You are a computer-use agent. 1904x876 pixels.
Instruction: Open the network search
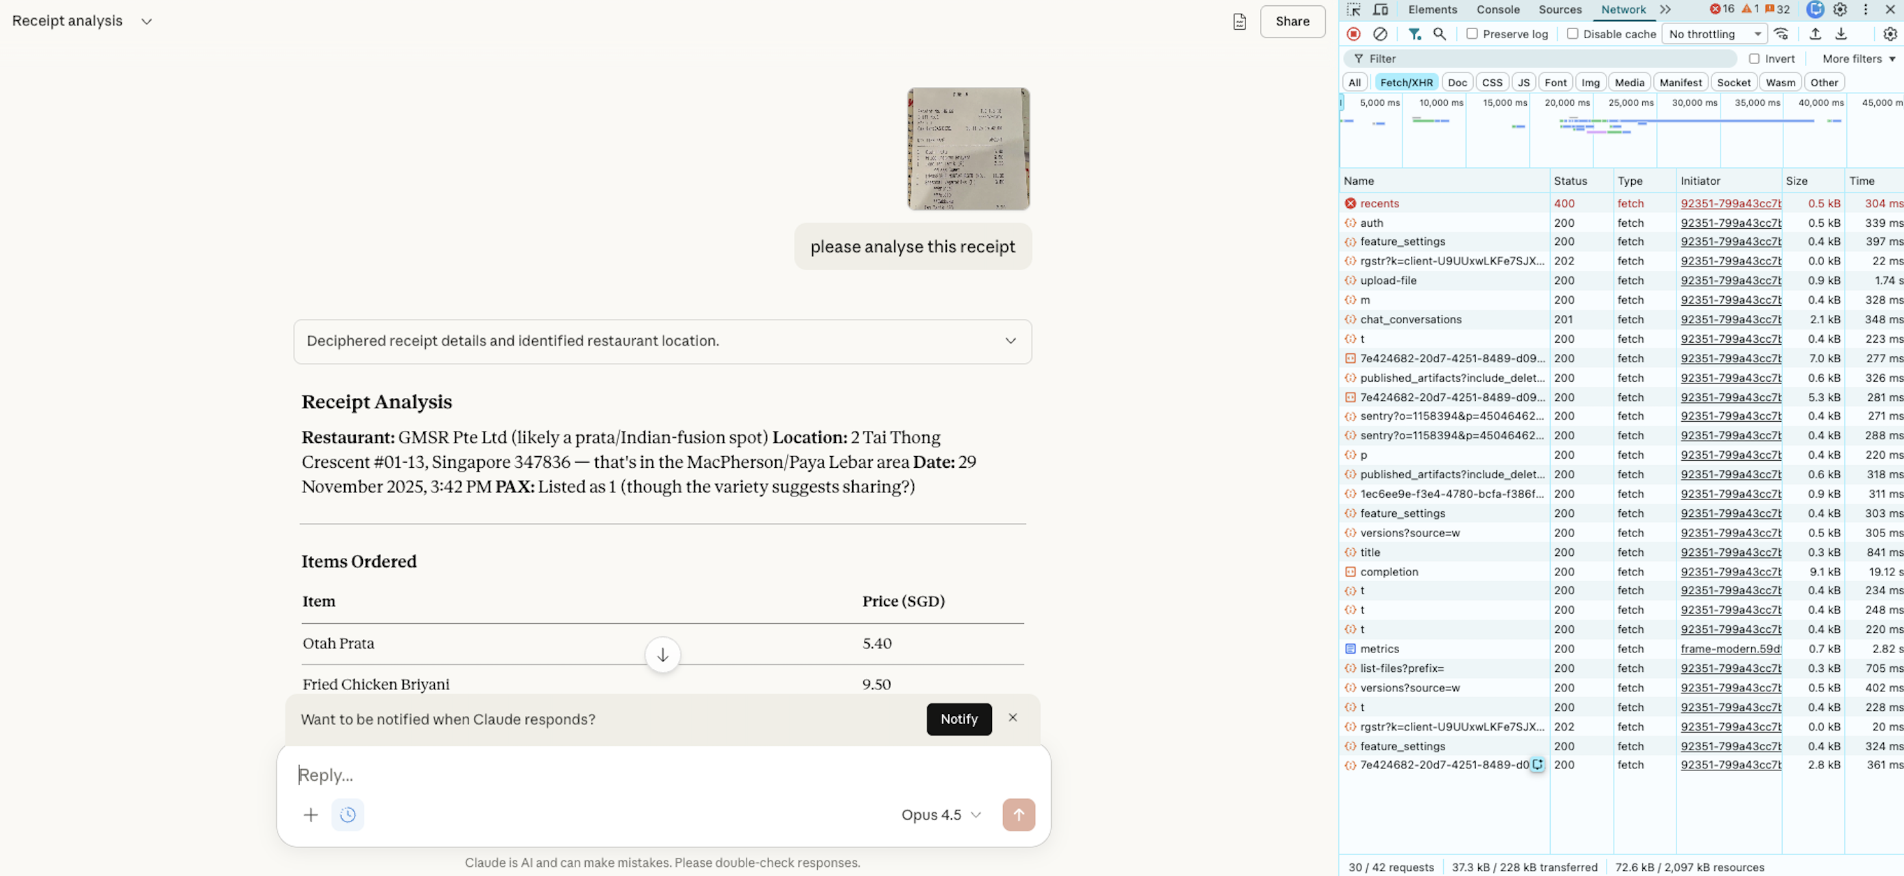[x=1440, y=34]
